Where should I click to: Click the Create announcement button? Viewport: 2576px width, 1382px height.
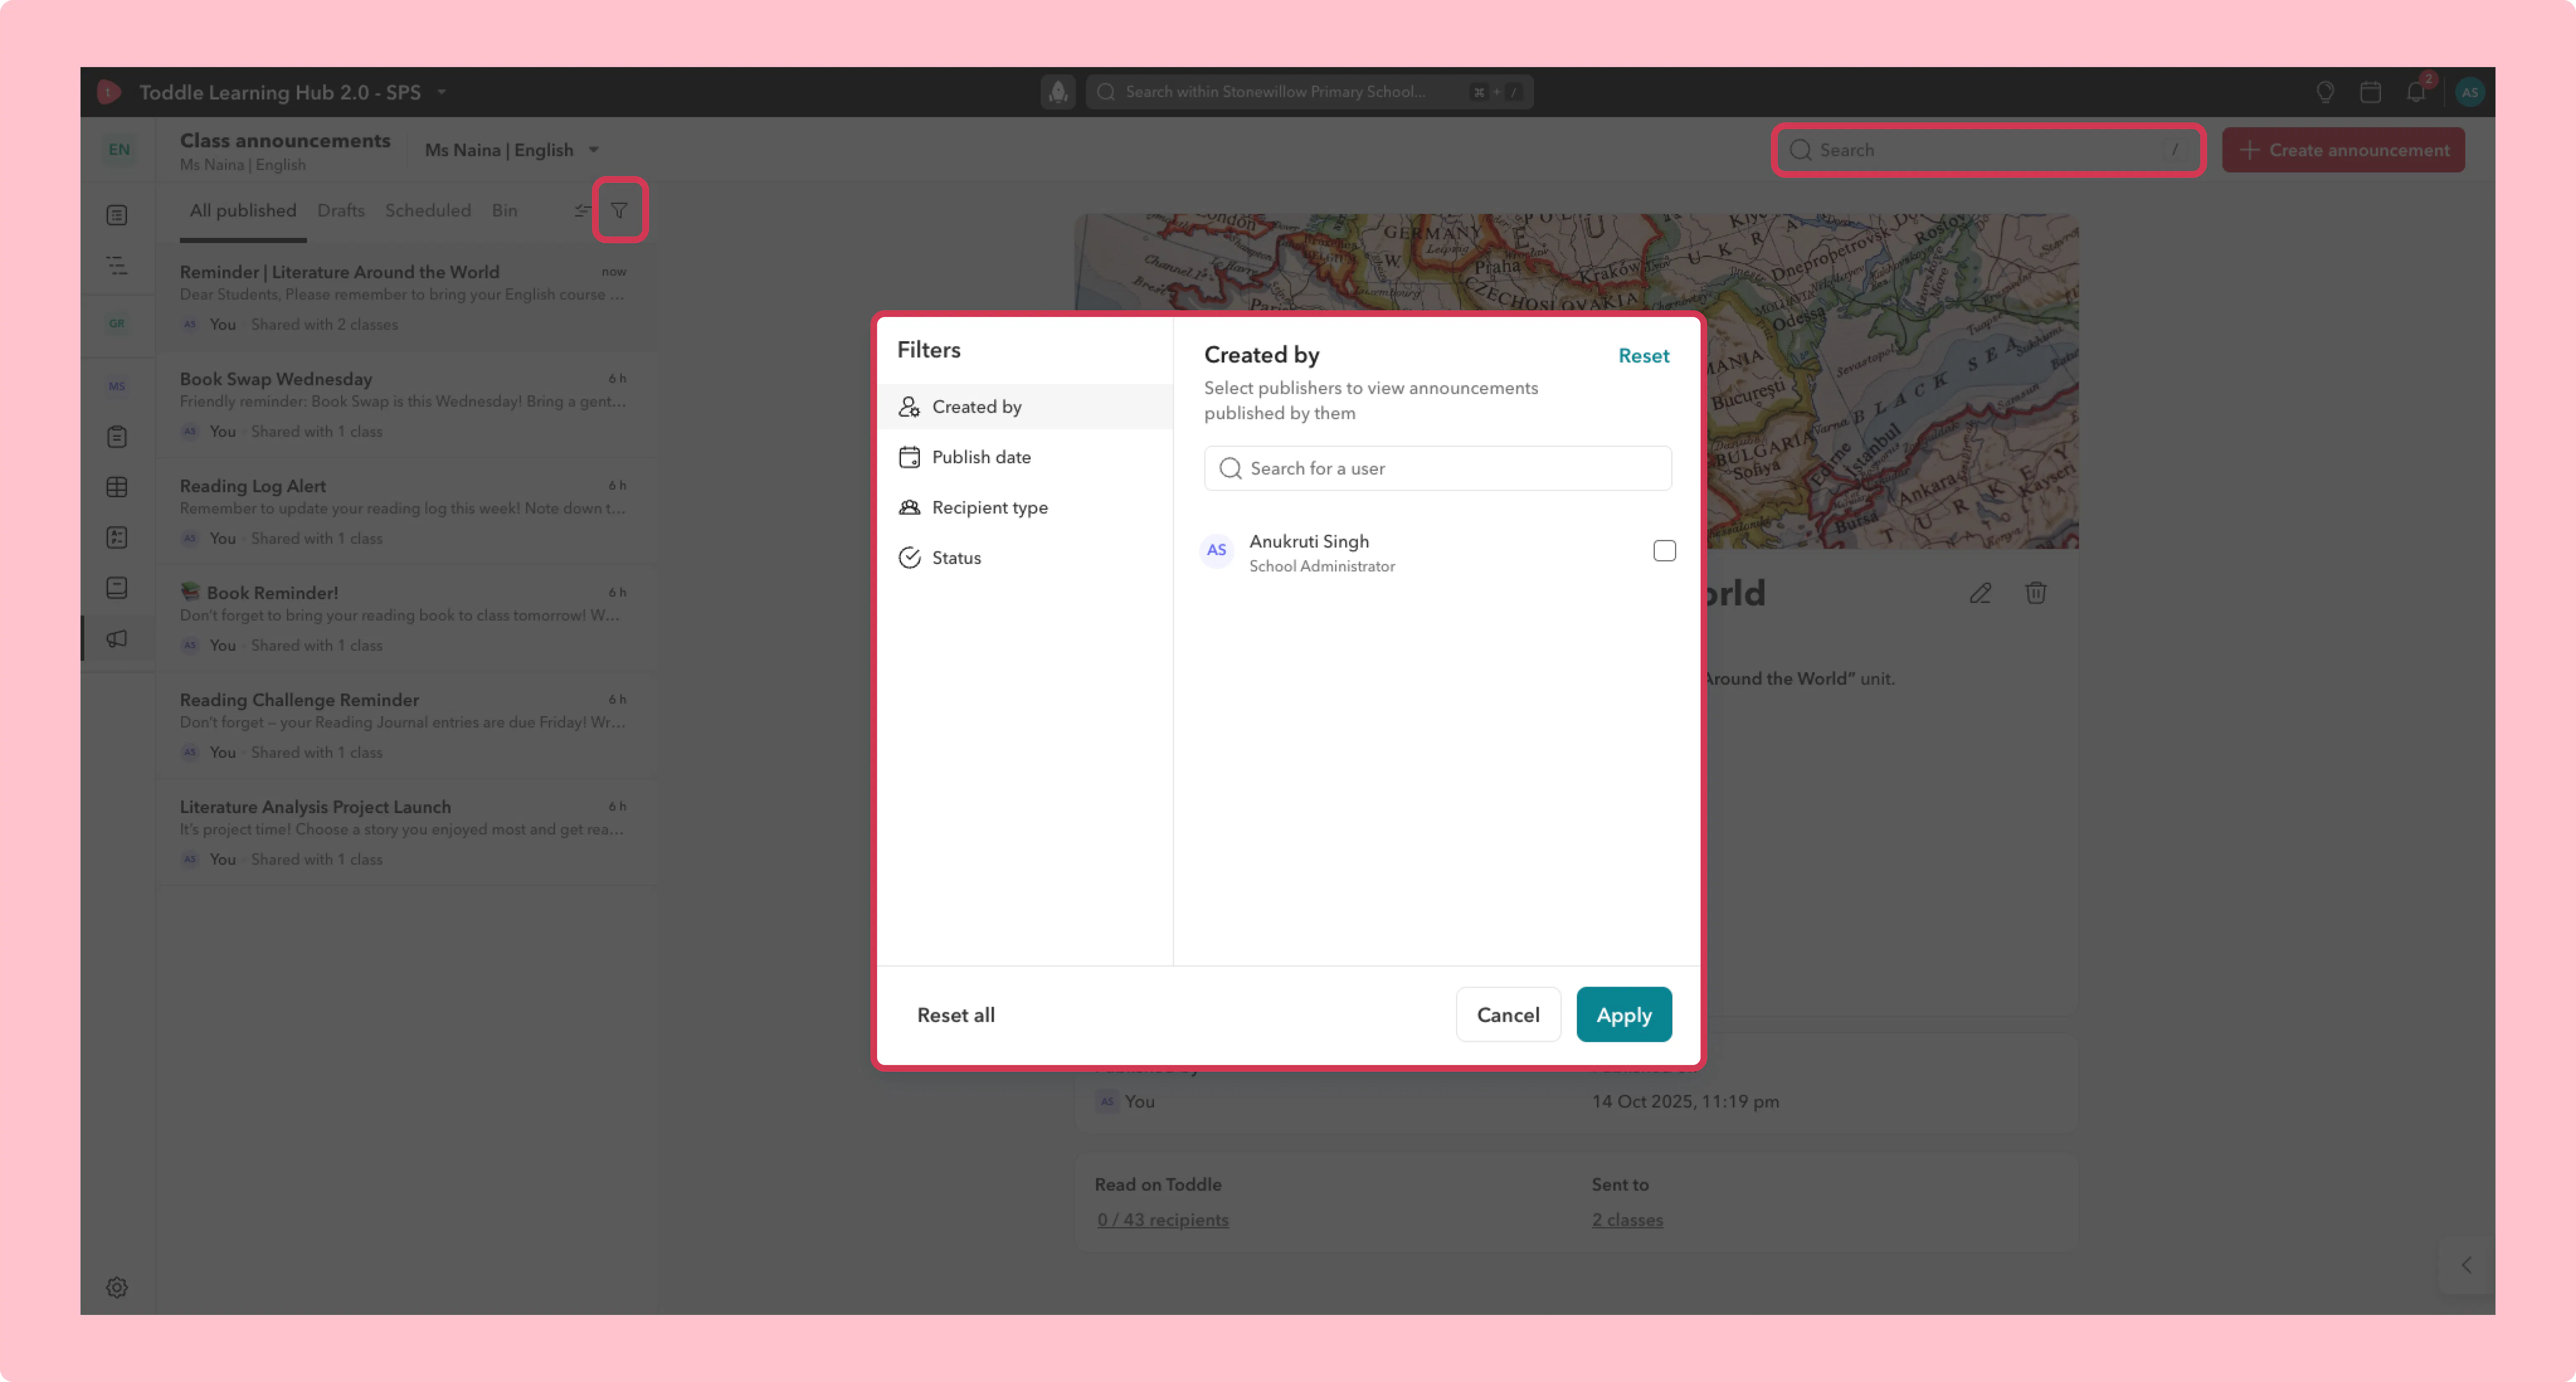click(x=2343, y=150)
